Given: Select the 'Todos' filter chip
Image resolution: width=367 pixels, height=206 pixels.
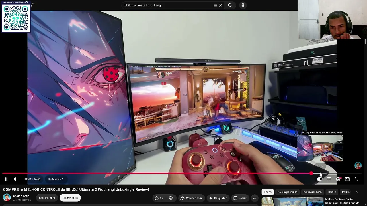Looking at the screenshot, I should [268, 192].
